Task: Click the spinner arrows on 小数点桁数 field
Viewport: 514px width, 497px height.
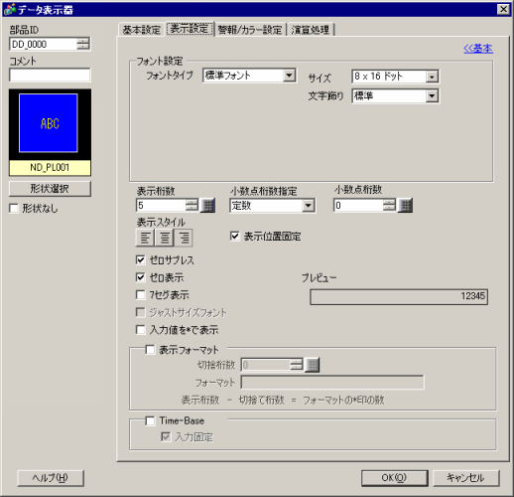Action: 389,206
